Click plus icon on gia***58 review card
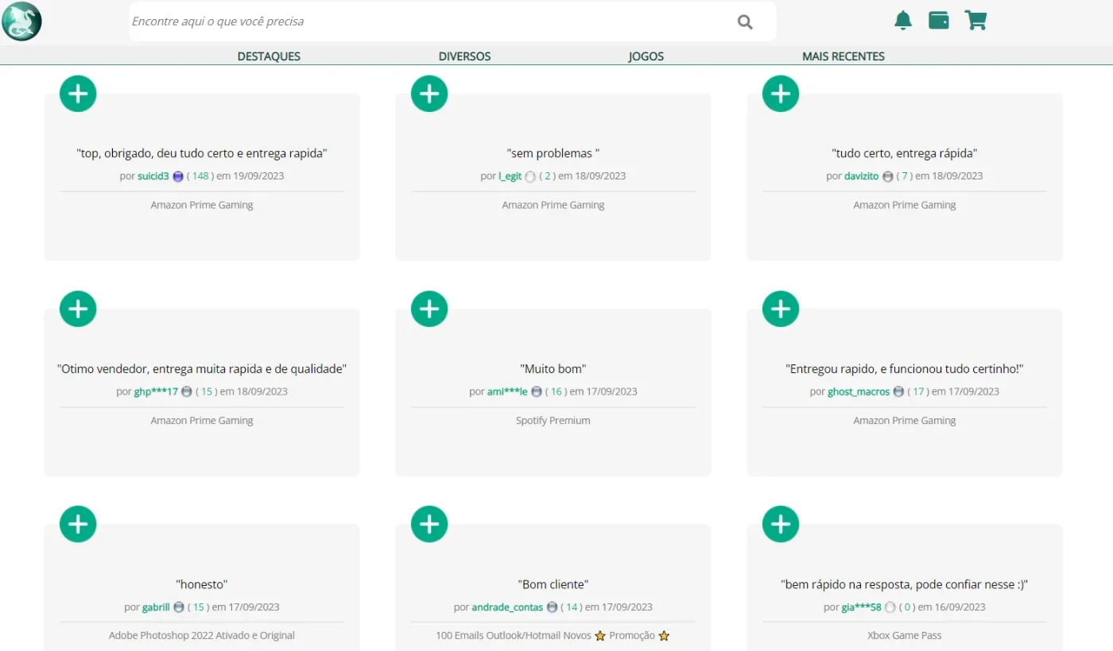The width and height of the screenshot is (1113, 651). pos(781,524)
